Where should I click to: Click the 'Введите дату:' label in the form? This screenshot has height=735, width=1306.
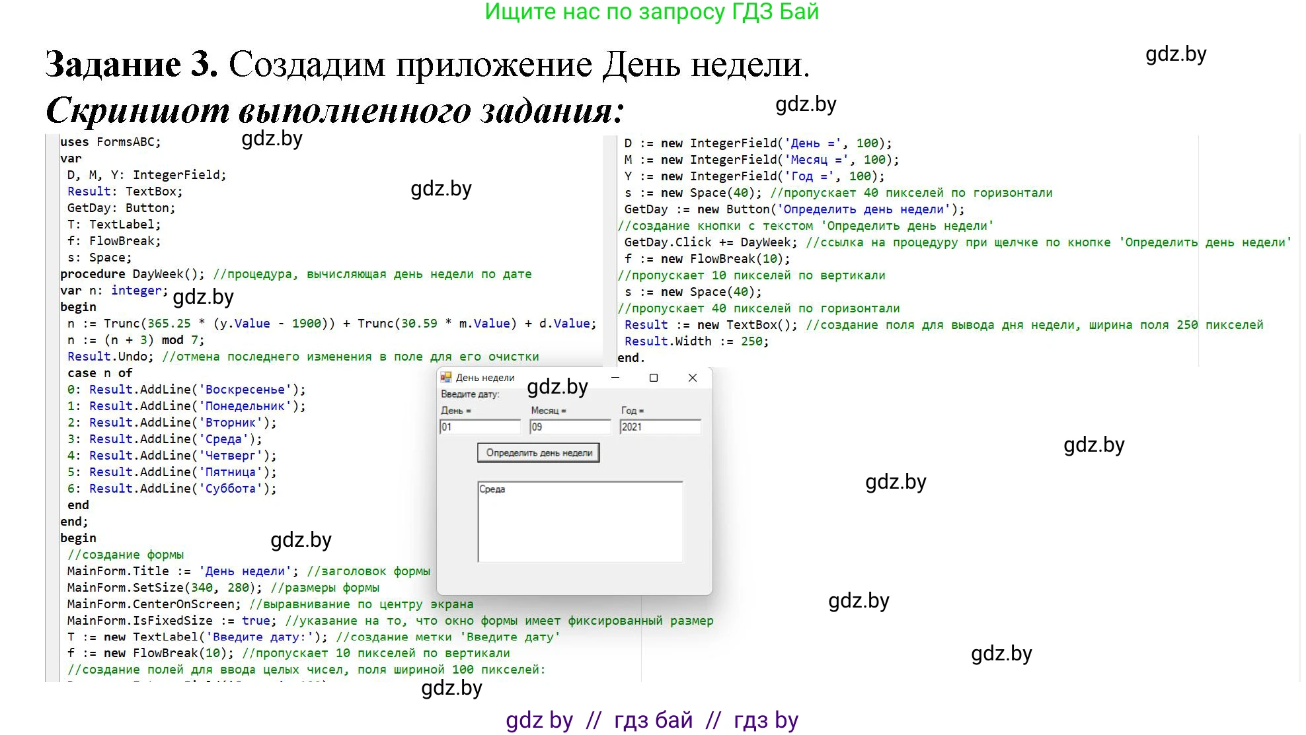470,394
